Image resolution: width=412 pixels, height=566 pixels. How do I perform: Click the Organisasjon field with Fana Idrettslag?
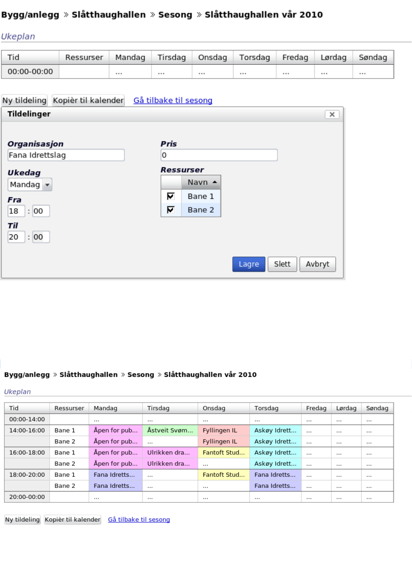[x=66, y=155]
